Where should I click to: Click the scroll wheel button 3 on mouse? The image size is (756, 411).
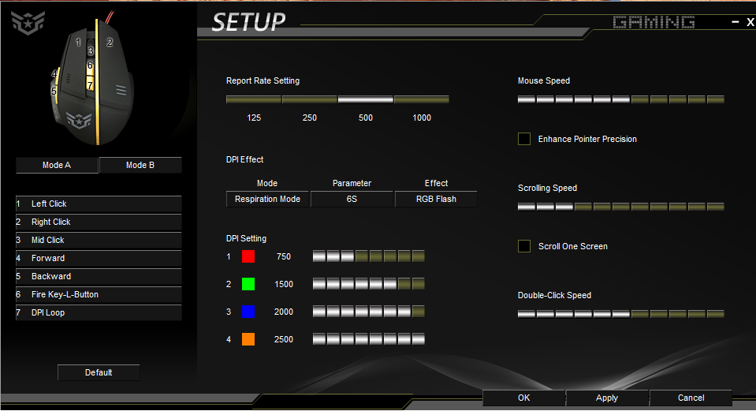pyautogui.click(x=90, y=50)
